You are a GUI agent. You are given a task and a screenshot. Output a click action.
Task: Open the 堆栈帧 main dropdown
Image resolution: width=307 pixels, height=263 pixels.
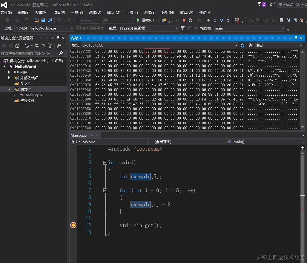coord(283,28)
